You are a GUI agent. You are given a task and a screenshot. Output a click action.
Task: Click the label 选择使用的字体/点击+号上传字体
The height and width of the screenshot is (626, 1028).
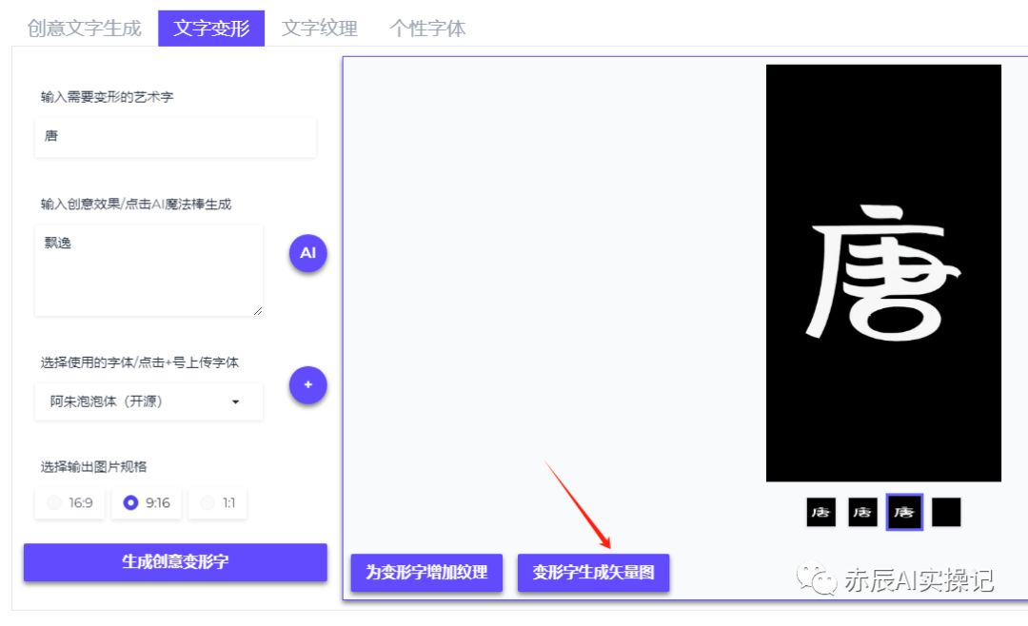tap(140, 362)
